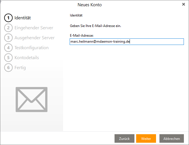Go to the Eingehender Server step
This screenshot has width=189, height=145.
pos(34,28)
